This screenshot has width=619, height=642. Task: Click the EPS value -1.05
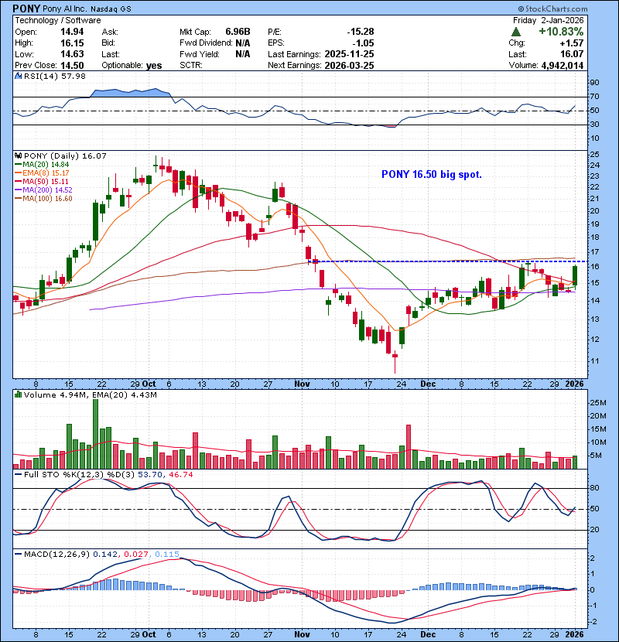coord(363,43)
